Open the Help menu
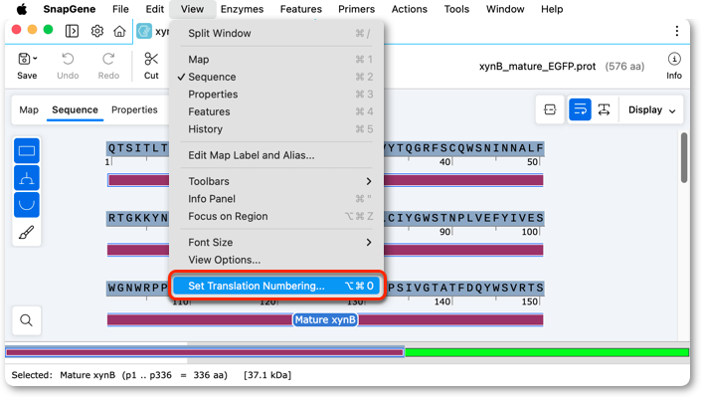 552,9
